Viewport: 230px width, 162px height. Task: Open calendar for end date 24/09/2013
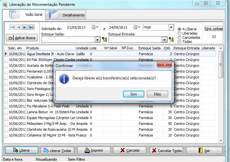pyautogui.click(x=137, y=27)
